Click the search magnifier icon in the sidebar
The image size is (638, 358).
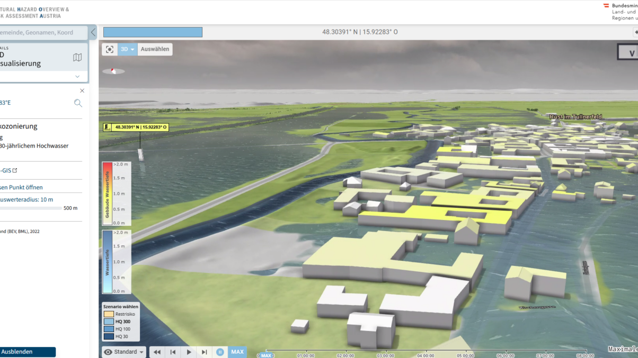pos(78,103)
